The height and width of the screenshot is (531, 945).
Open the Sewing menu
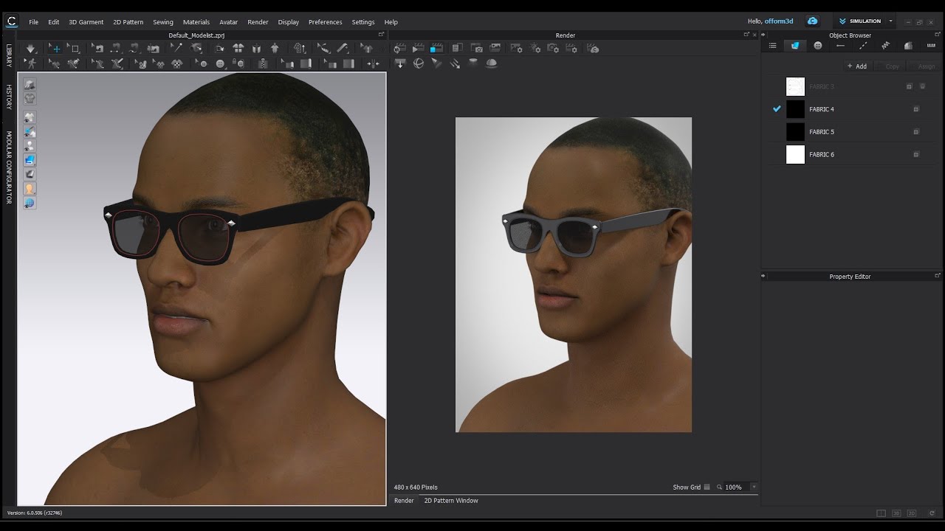tap(163, 22)
